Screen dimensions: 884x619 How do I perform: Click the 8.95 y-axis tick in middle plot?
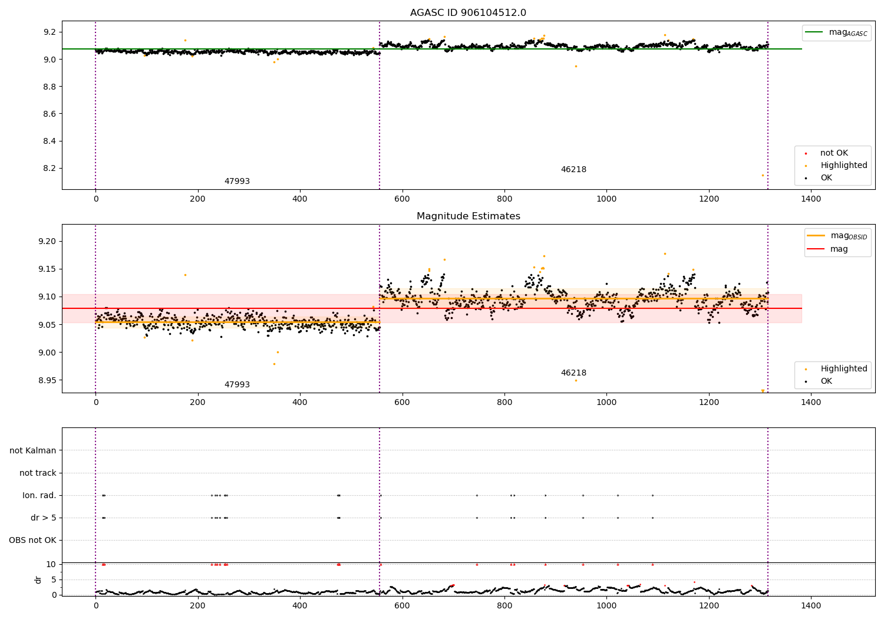point(47,380)
